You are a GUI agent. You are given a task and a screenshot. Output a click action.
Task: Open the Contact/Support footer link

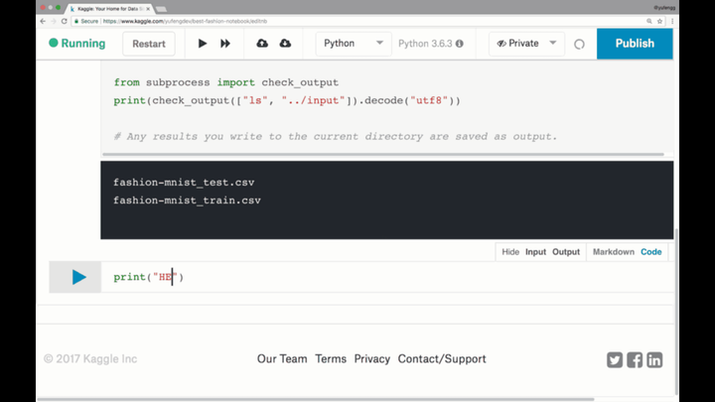(x=442, y=358)
